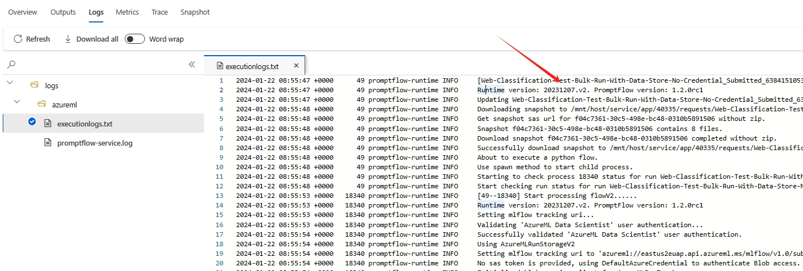Switch to the Metrics tab
This screenshot has width=803, height=271.
pyautogui.click(x=127, y=12)
